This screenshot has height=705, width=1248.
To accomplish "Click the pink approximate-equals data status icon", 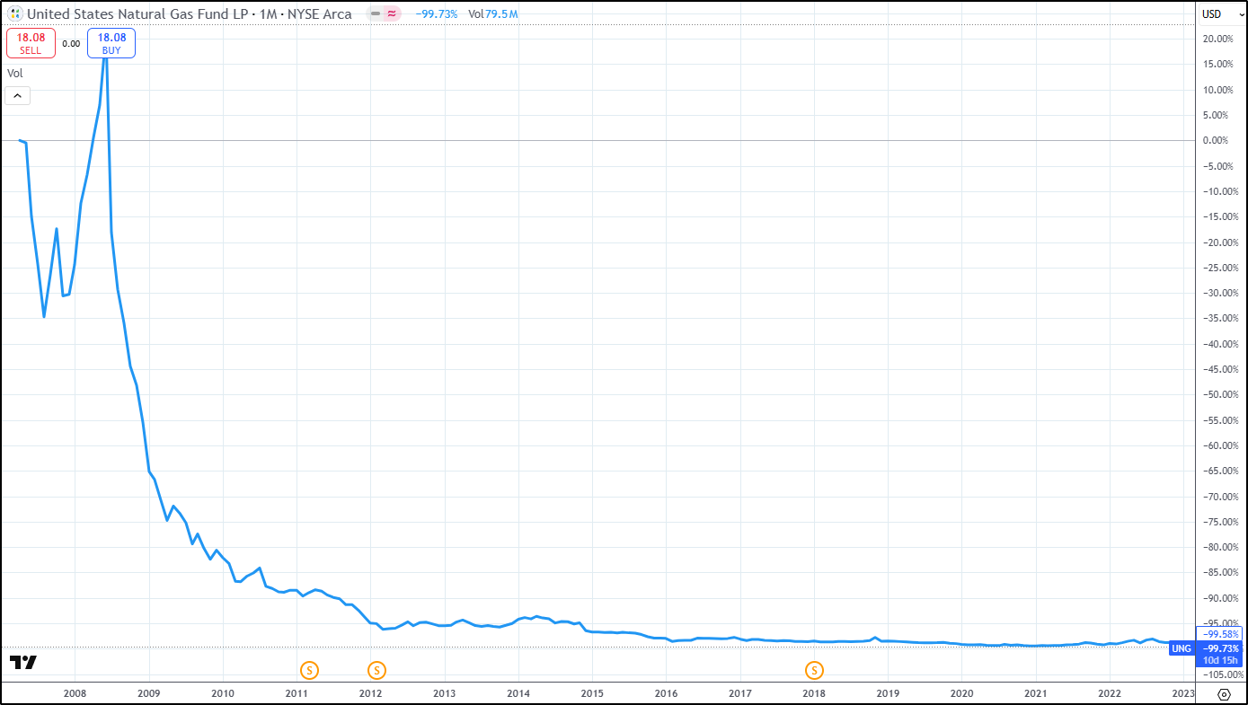I will (x=393, y=13).
